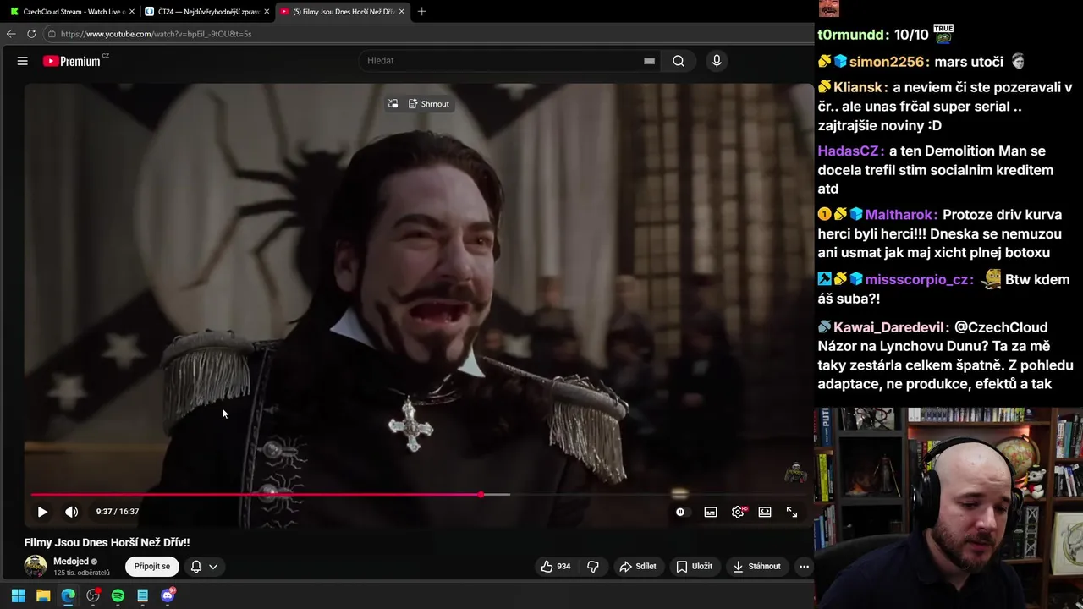Click username HadasCZ in chat
The image size is (1083, 609).
pyautogui.click(x=849, y=151)
